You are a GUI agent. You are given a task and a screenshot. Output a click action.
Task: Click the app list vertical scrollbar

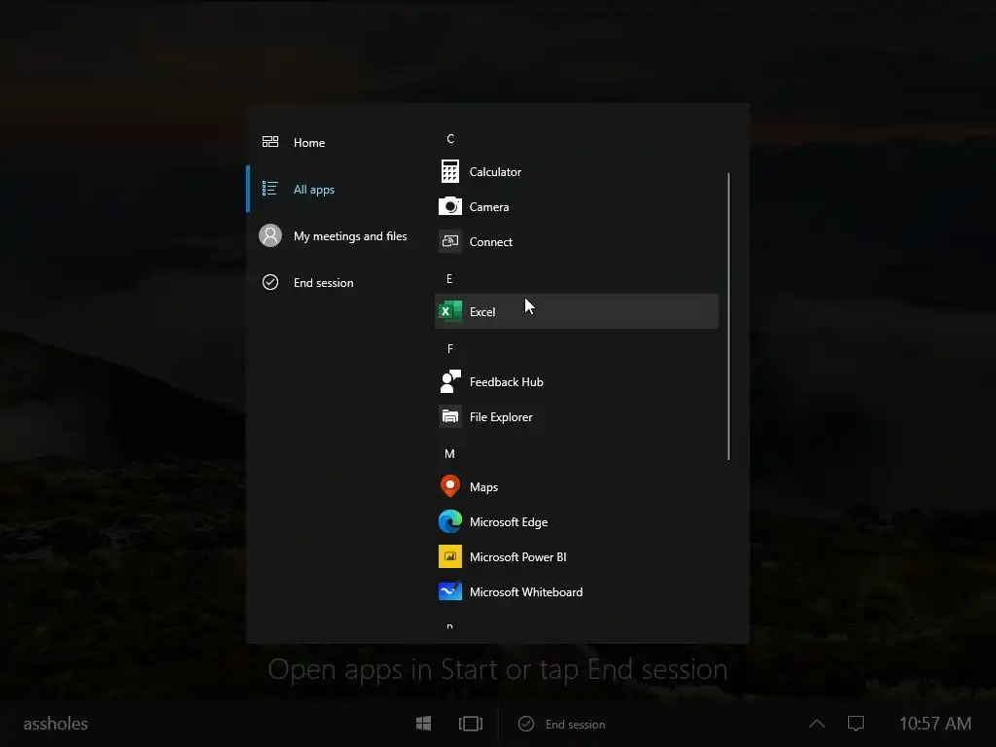(729, 316)
